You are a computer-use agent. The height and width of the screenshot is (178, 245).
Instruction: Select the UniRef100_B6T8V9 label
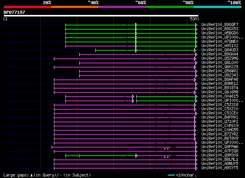click(220, 139)
